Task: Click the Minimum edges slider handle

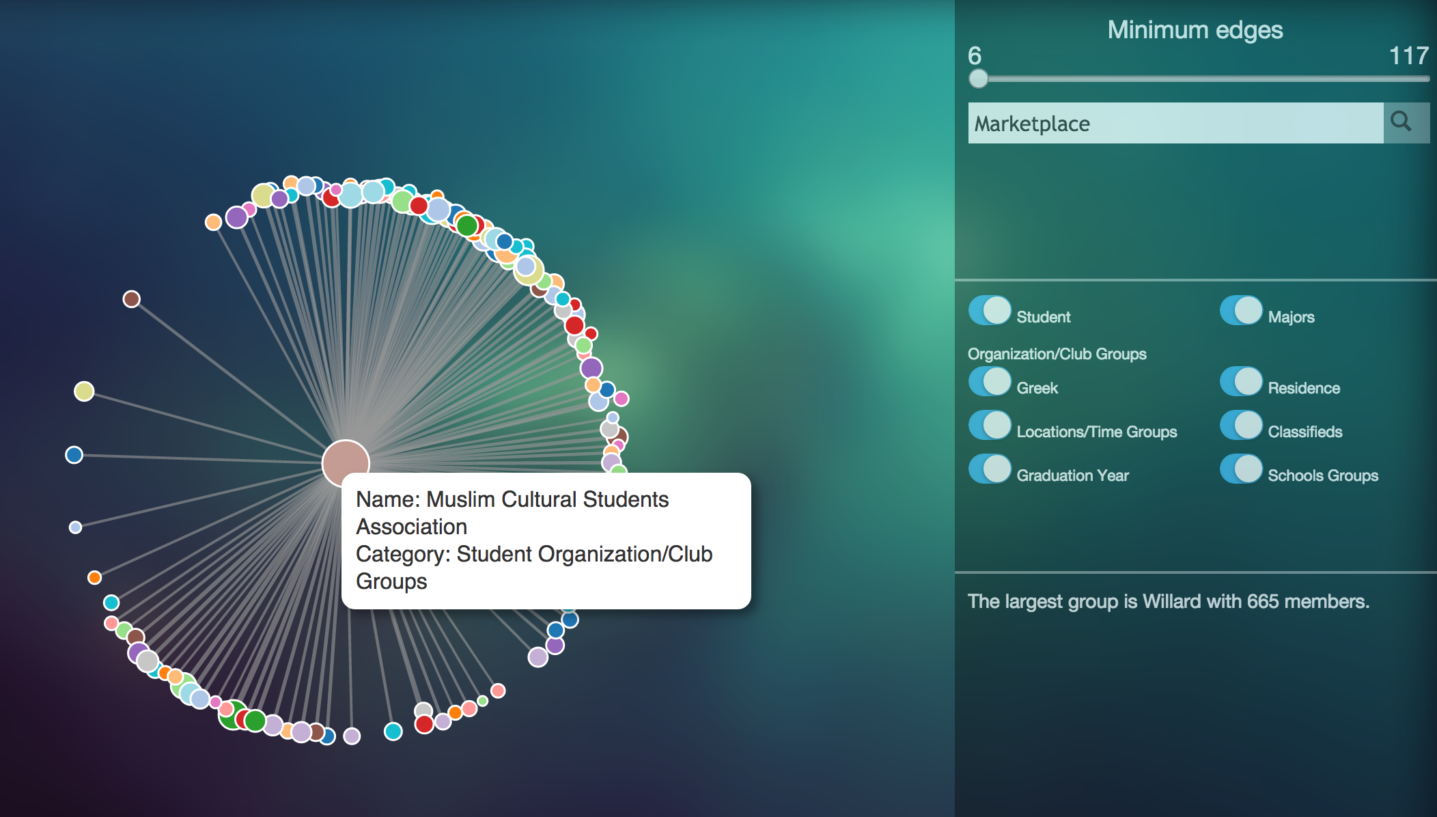Action: tap(978, 79)
